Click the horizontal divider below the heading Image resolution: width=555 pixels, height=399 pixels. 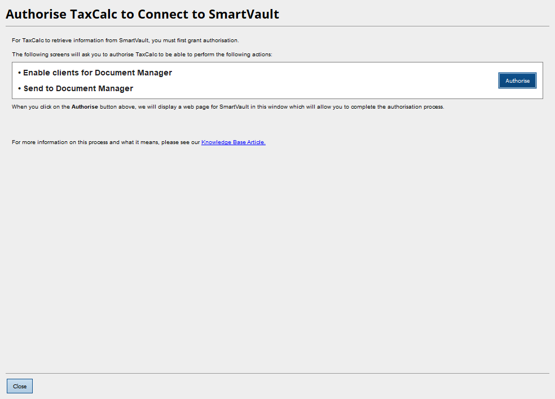tap(277, 26)
